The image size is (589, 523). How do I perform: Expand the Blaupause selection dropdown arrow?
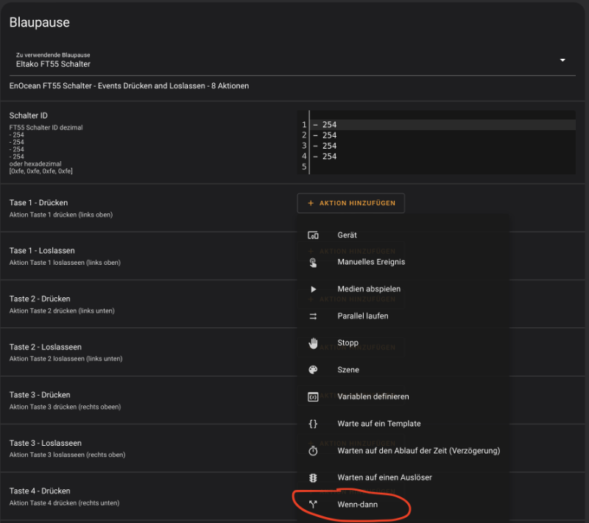point(562,60)
